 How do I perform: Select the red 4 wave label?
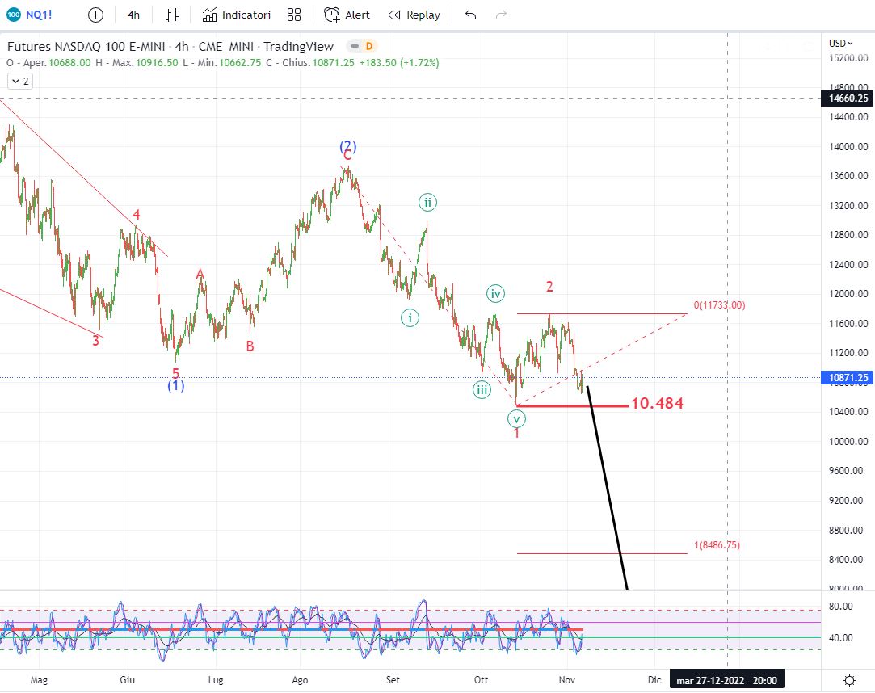tap(137, 215)
